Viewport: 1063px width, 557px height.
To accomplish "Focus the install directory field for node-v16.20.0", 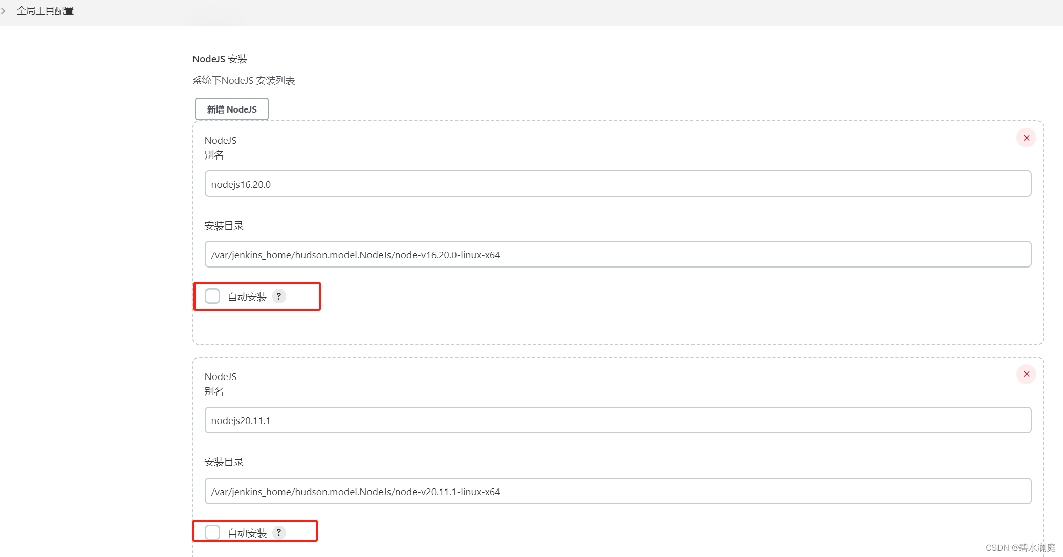I will click(618, 254).
